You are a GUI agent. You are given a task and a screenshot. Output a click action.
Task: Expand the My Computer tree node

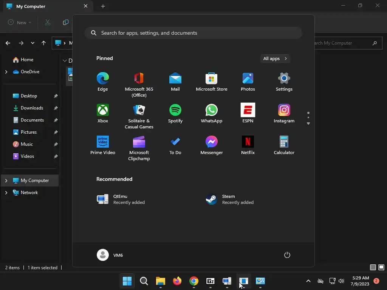pyautogui.click(x=6, y=180)
